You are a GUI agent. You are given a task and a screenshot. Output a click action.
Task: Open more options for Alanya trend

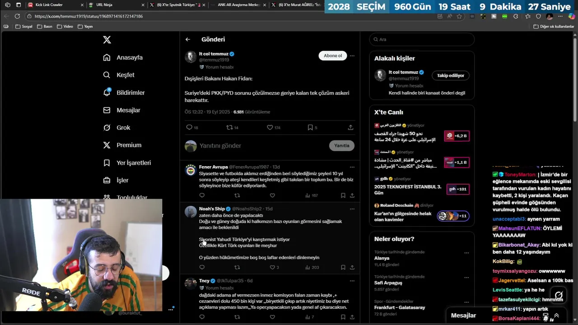[466, 253]
